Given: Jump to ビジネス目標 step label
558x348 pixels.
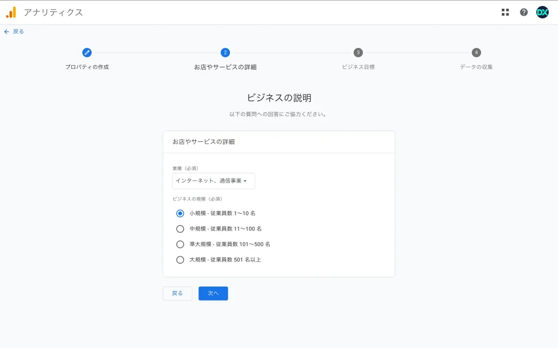Looking at the screenshot, I should tap(358, 67).
